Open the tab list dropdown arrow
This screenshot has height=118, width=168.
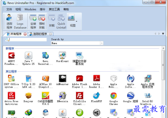(x=163, y=34)
